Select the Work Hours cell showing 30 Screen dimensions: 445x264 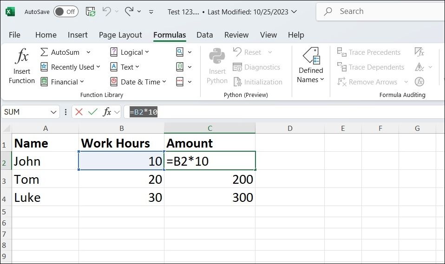tap(121, 197)
